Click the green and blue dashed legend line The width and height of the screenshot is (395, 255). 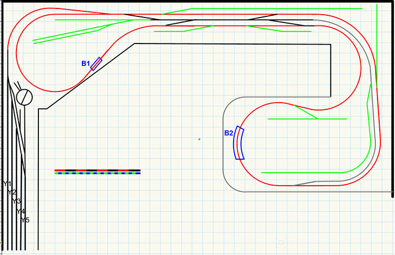pos(98,173)
